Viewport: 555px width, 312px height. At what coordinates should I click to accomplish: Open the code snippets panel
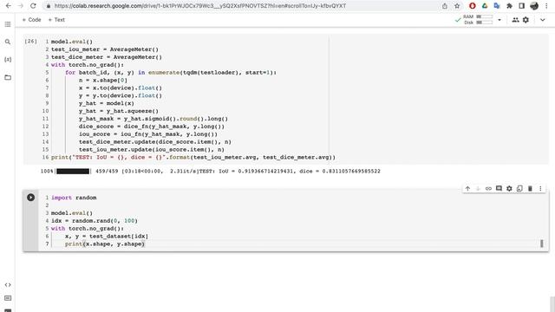(x=8, y=285)
